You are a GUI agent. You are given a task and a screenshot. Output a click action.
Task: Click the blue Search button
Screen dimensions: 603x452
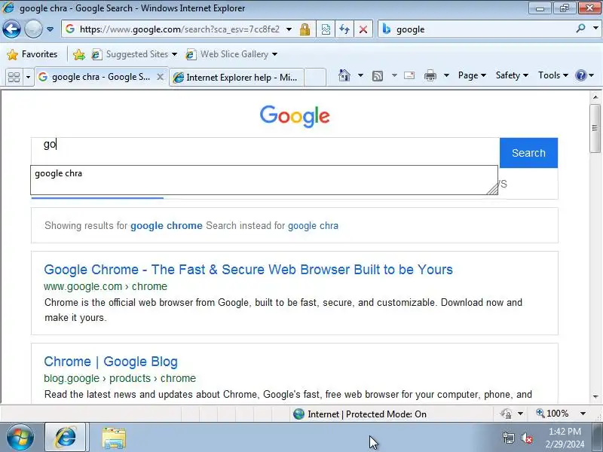pos(528,153)
